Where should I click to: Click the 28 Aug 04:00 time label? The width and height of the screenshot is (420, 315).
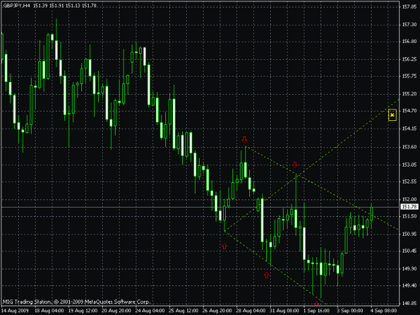click(x=251, y=311)
